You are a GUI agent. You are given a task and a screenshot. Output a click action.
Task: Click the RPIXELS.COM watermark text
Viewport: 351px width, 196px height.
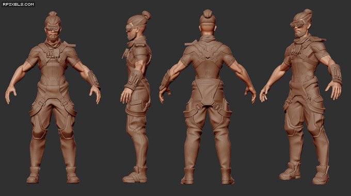18,4
